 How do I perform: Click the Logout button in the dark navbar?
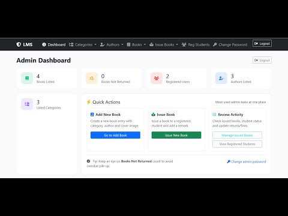[262, 43]
